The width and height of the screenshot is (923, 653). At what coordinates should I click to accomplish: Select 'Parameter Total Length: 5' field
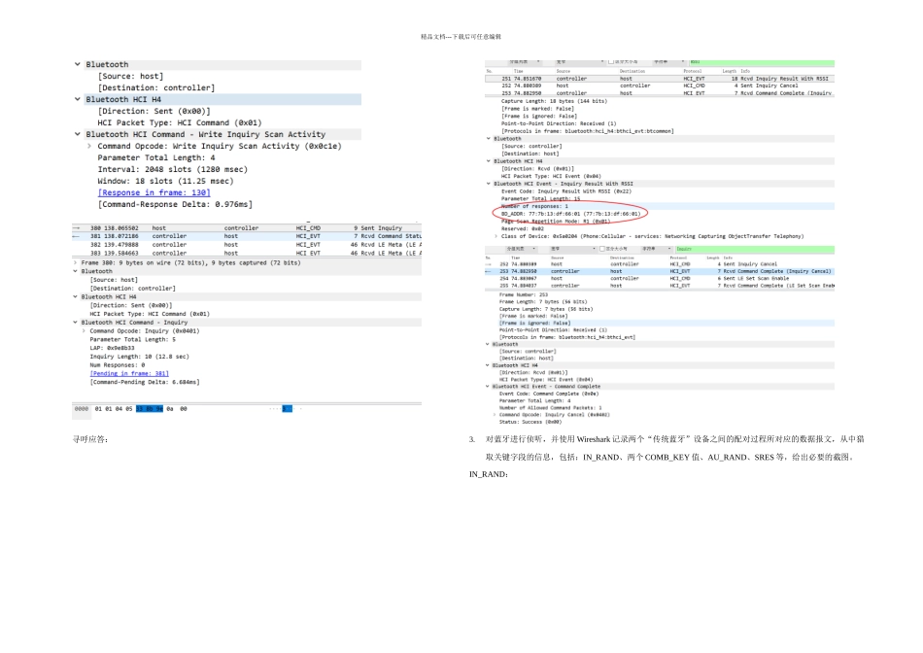pyautogui.click(x=132, y=340)
